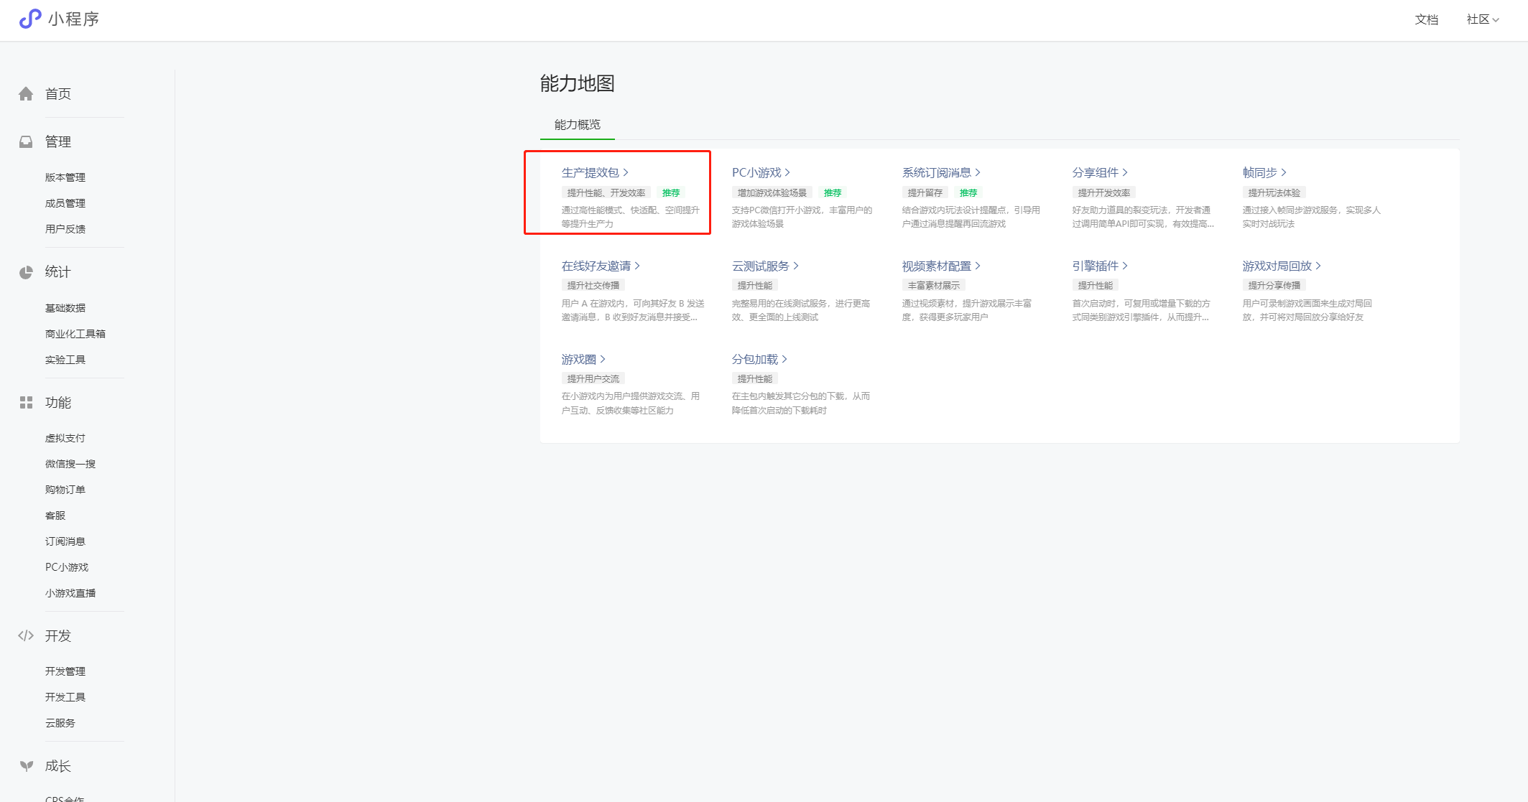Screen dimensions: 1528x802
Task: Click the home icon beside 首页
Action: (x=26, y=94)
